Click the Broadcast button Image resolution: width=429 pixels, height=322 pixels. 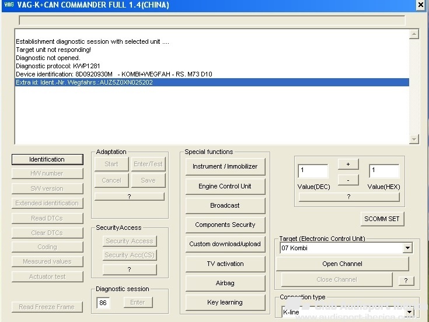225,205
